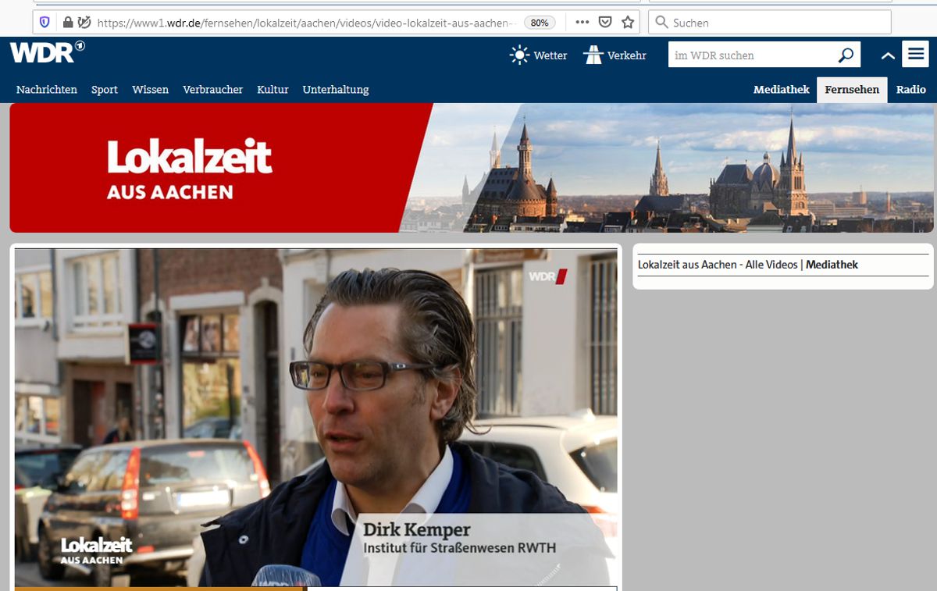Image resolution: width=937 pixels, height=591 pixels.
Task: Play the Dirk Kemper video
Action: point(315,418)
